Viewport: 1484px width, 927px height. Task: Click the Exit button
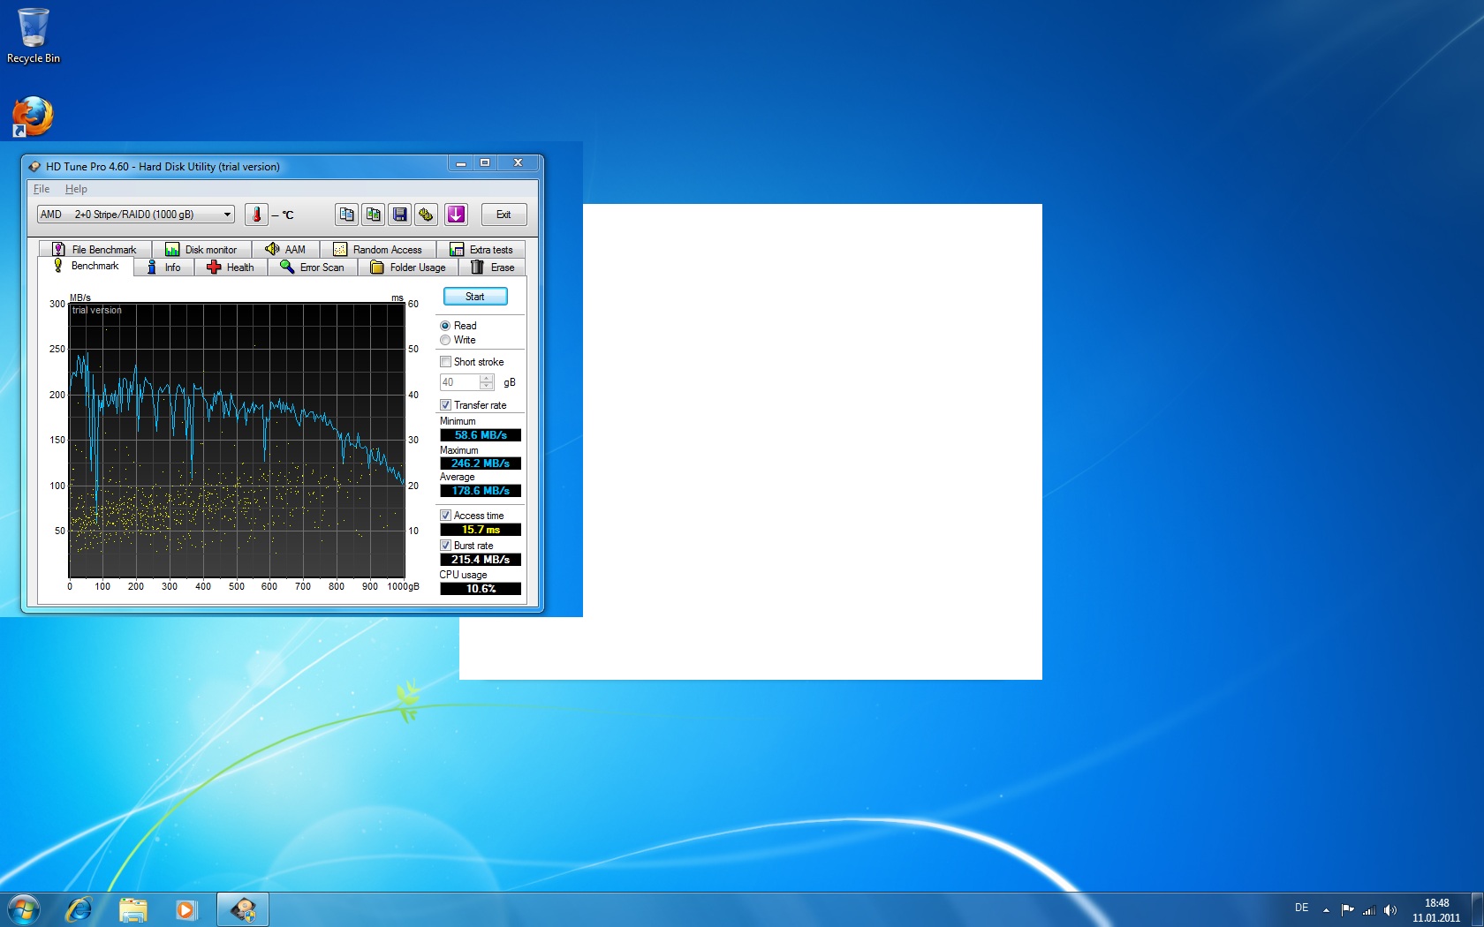503,215
